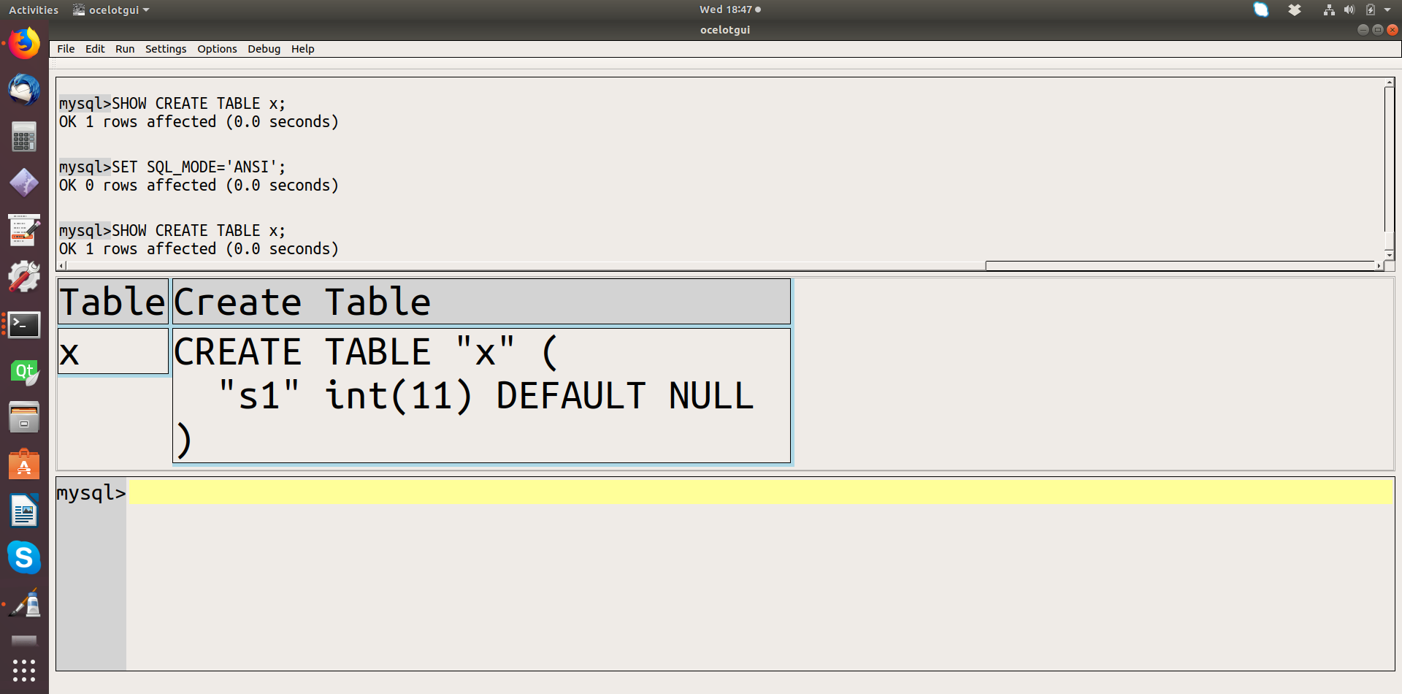Minimize the ocelotgui window
Screen dimensions: 1402x694
(x=1363, y=29)
